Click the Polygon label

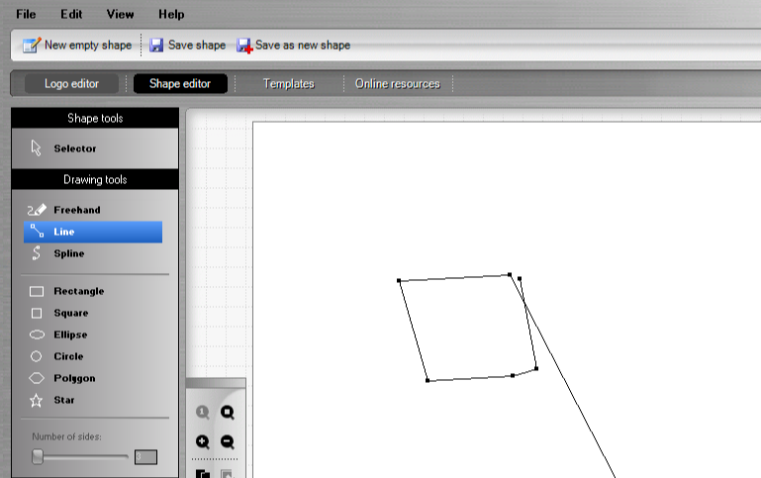[74, 378]
